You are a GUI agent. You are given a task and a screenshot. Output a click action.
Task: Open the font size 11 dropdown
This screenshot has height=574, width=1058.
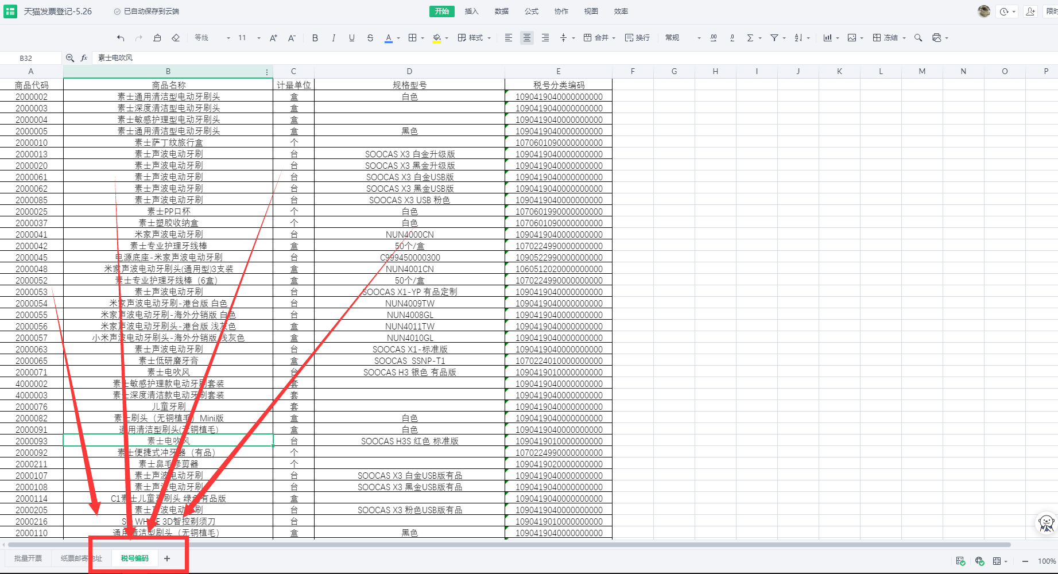click(249, 38)
